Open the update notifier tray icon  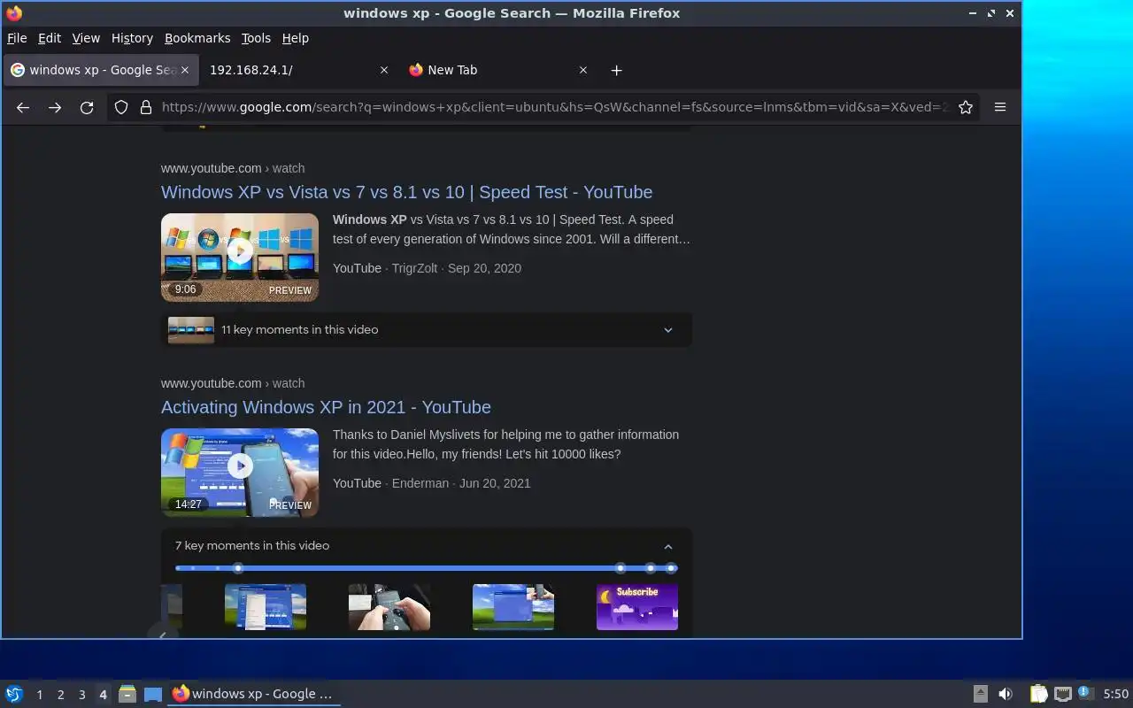(x=1085, y=693)
